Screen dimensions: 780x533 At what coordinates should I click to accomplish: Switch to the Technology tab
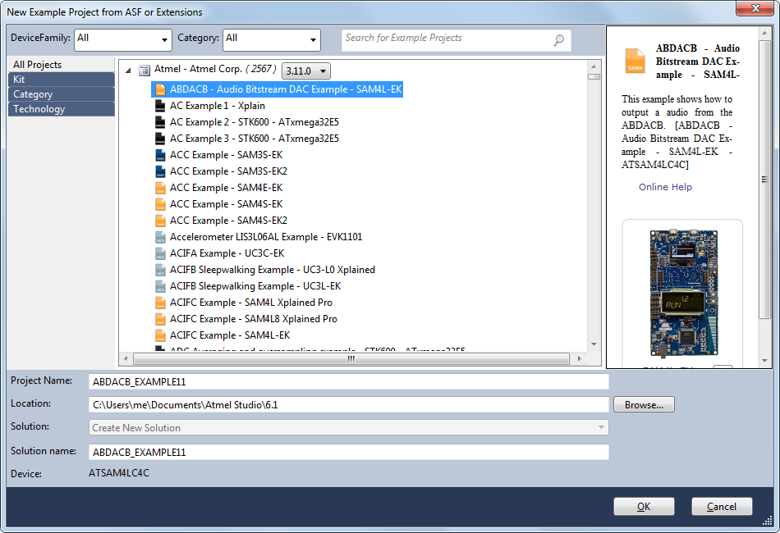(x=62, y=109)
